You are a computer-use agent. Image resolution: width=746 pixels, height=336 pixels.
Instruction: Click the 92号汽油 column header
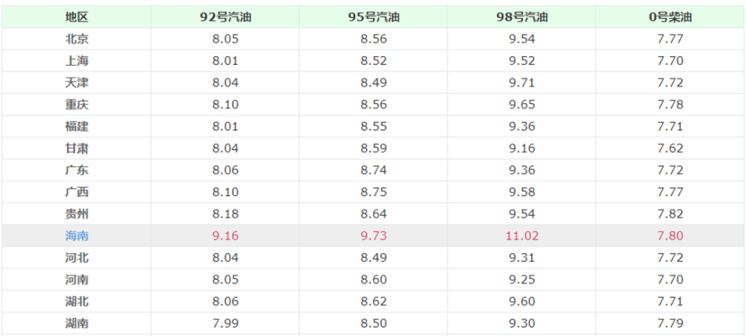pos(225,16)
